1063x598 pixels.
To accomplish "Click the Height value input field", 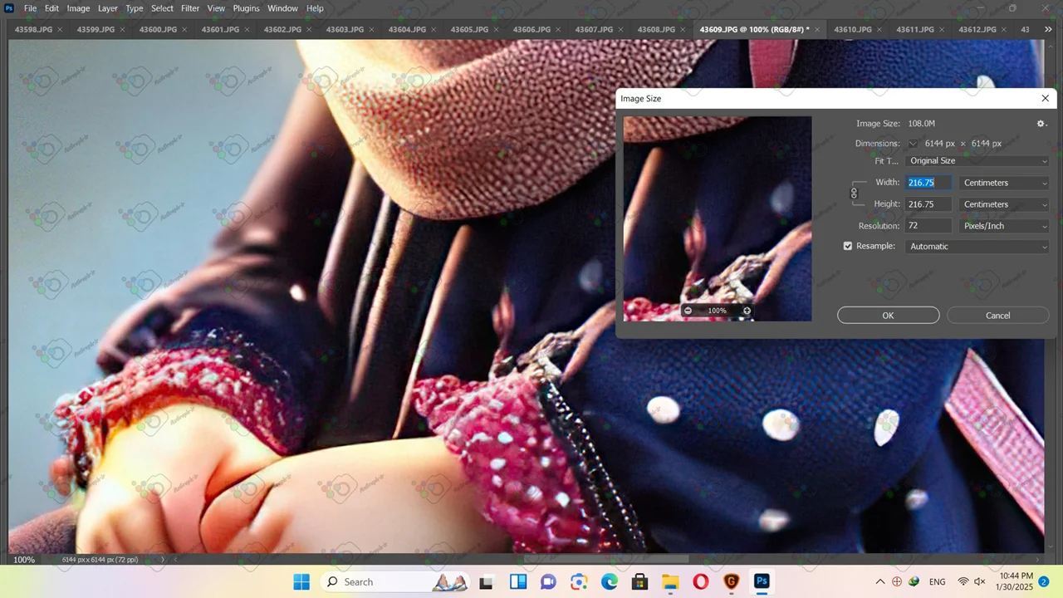I will pyautogui.click(x=928, y=204).
